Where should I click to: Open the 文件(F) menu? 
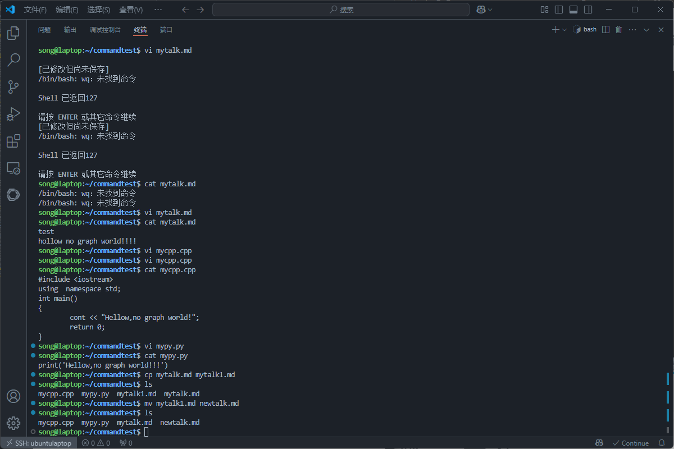coord(35,10)
